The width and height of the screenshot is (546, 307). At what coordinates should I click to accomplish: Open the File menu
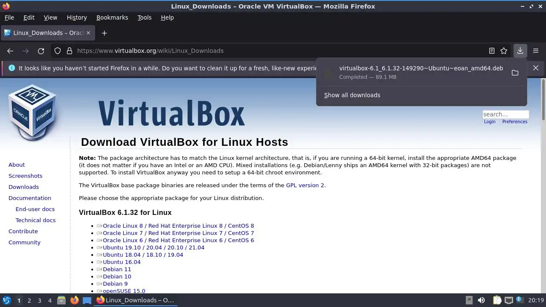tap(9, 17)
